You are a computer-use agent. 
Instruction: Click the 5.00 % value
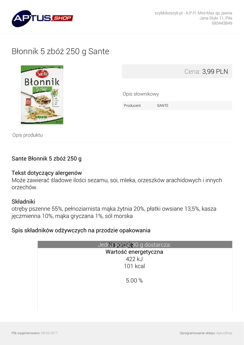click(x=134, y=280)
